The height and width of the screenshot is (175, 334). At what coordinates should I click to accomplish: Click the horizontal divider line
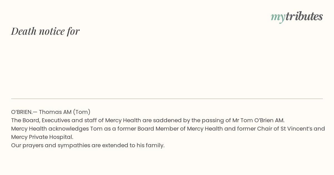coord(167,99)
